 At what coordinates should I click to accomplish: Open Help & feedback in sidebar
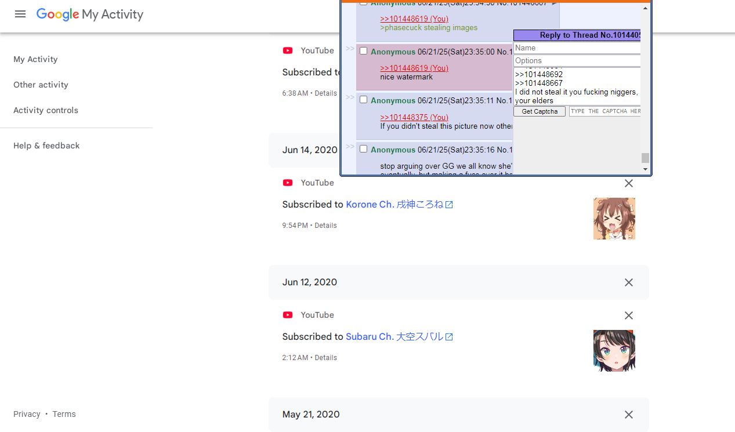pos(46,146)
